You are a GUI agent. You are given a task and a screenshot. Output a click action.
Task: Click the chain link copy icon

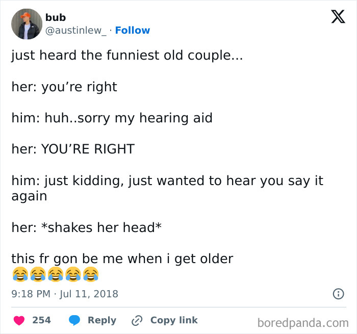tap(137, 320)
